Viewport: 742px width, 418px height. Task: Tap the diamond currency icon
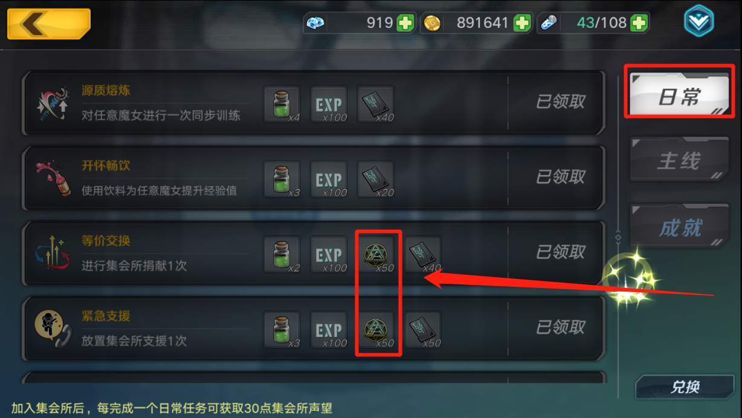(315, 24)
